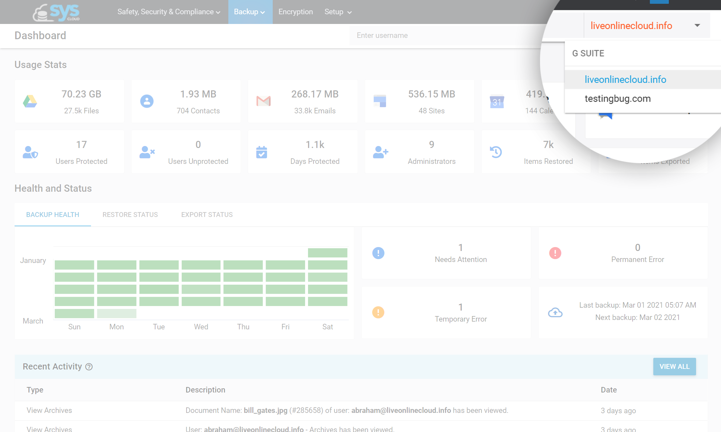This screenshot has width=721, height=432.
Task: Switch to the Export Status tab
Action: coord(207,215)
